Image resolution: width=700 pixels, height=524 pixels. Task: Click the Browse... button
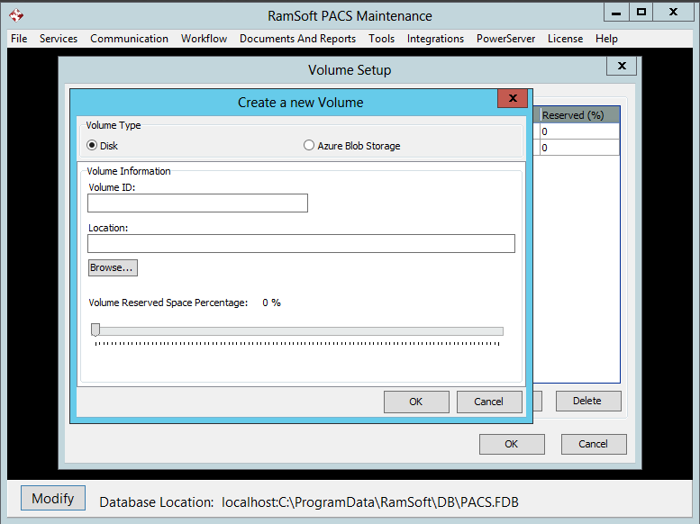tap(113, 267)
